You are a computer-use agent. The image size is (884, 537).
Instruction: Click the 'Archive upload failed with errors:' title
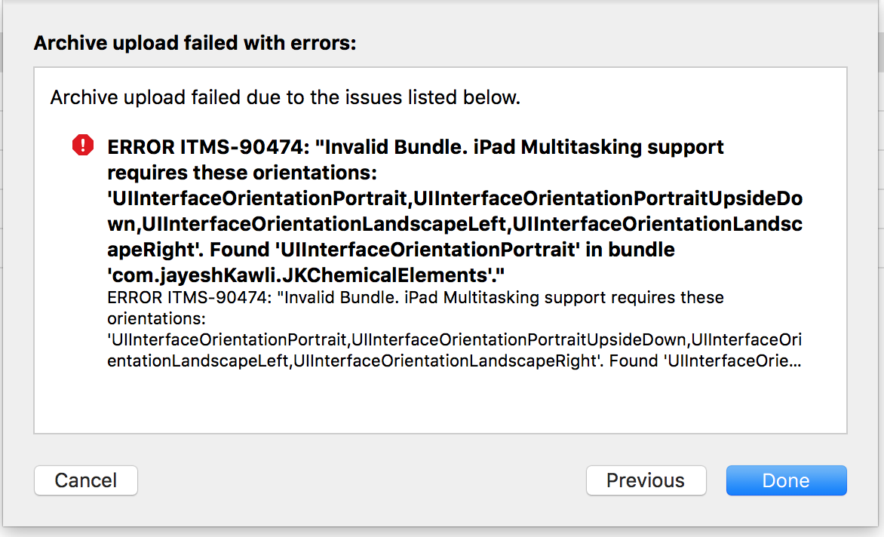coord(195,43)
